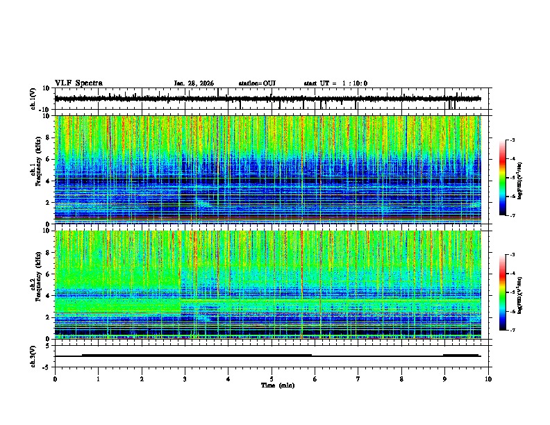Click the "-7" tick on ch.1 color bar
The image size is (550, 425).
click(x=512, y=215)
